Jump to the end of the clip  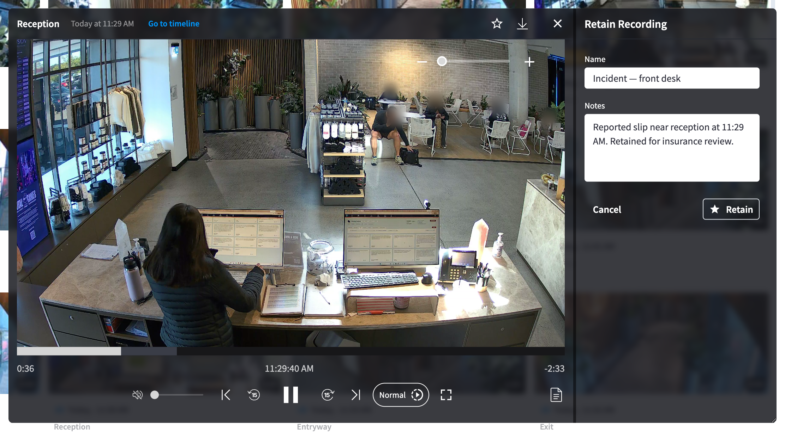pyautogui.click(x=356, y=395)
